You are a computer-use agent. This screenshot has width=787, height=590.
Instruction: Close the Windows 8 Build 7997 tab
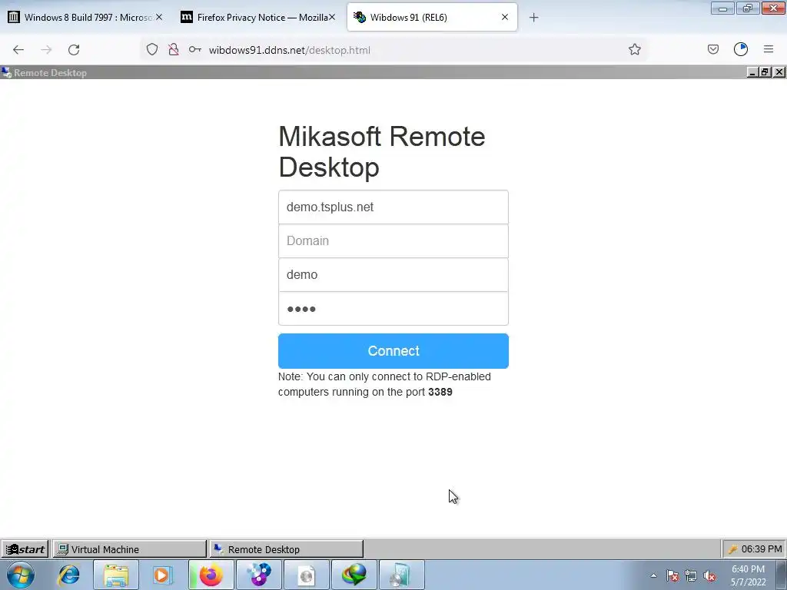pos(158,17)
